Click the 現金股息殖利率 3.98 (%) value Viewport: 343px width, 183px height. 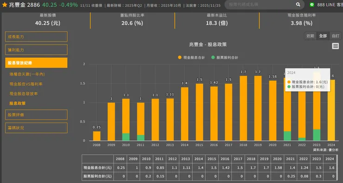[x=301, y=23]
